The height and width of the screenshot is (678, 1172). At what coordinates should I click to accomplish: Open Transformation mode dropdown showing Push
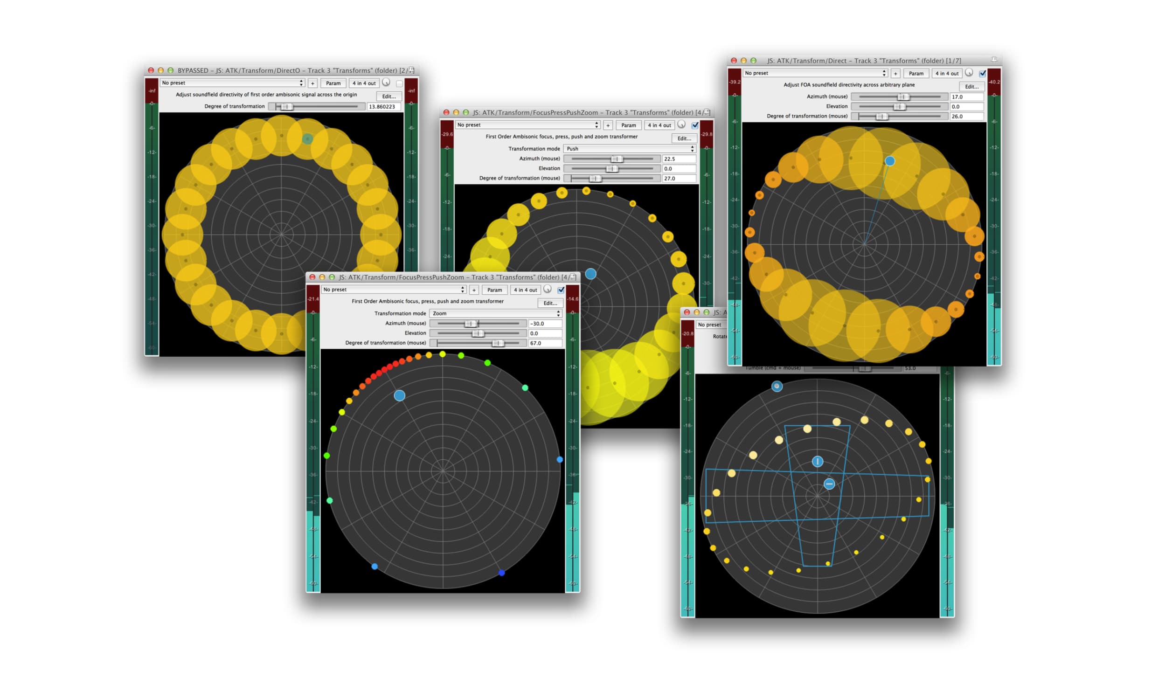[630, 149]
